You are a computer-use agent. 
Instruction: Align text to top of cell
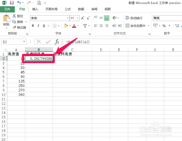point(96,18)
